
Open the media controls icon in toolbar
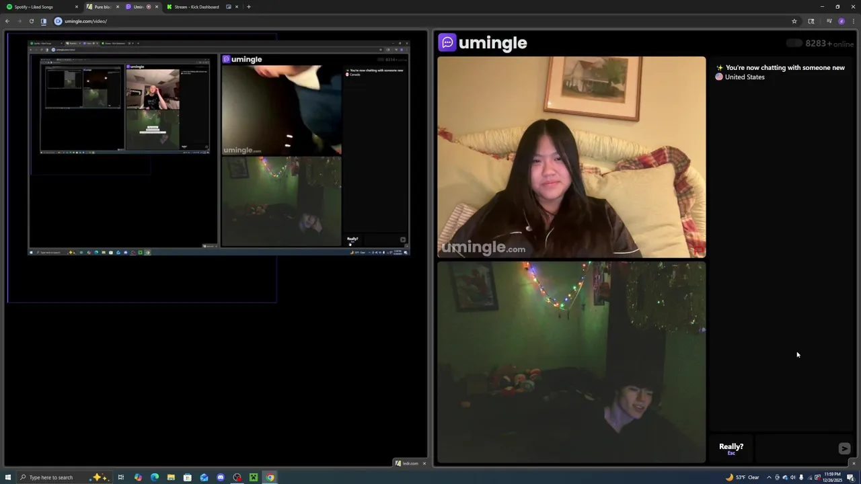pos(829,21)
